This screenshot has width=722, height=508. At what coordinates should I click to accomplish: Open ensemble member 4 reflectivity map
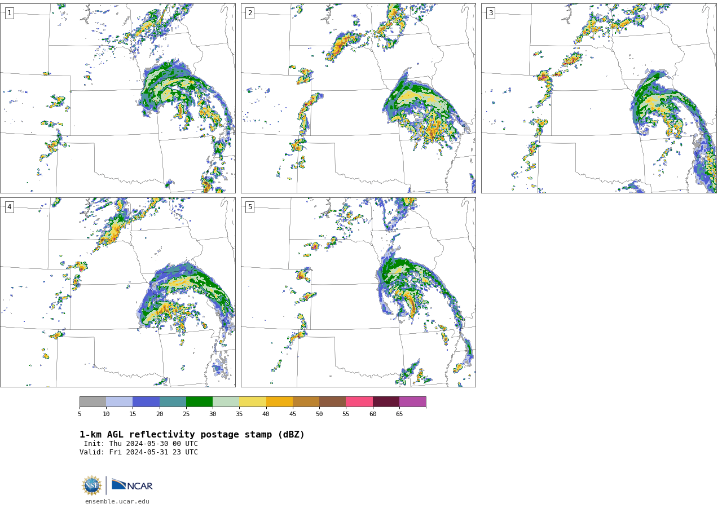coord(117,292)
